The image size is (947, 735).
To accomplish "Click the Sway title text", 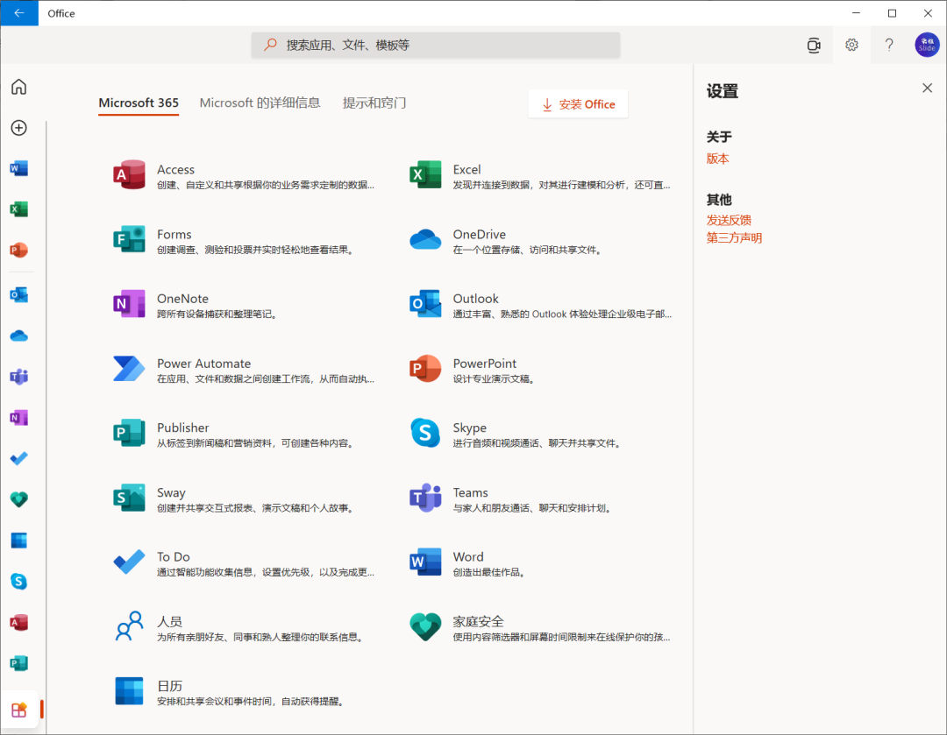I will (x=171, y=493).
